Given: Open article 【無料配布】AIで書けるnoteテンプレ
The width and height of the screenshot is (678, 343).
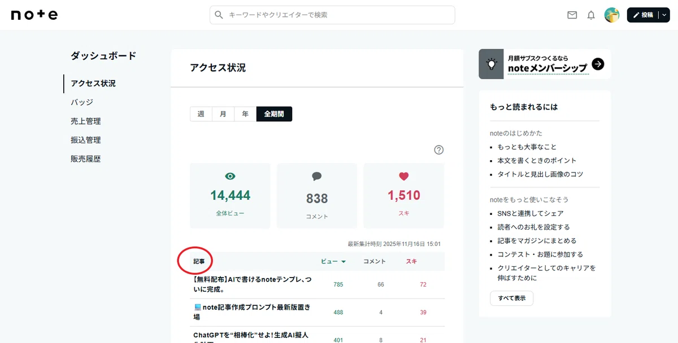Looking at the screenshot, I should 252,284.
